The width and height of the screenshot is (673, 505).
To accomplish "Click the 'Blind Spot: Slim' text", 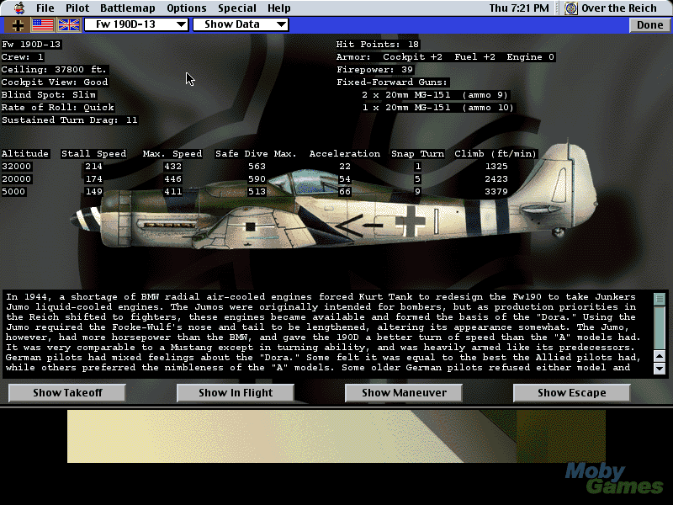I will (49, 95).
